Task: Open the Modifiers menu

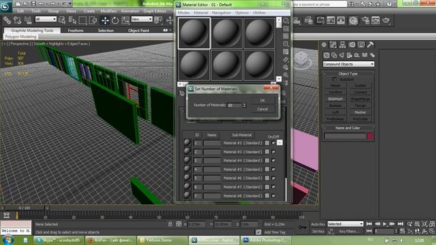Action: (108, 11)
